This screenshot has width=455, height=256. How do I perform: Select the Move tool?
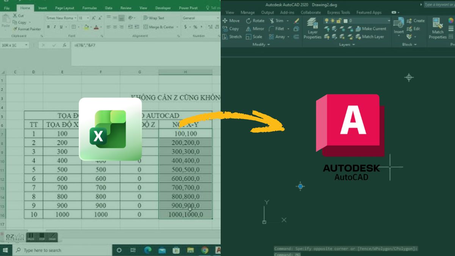(232, 20)
